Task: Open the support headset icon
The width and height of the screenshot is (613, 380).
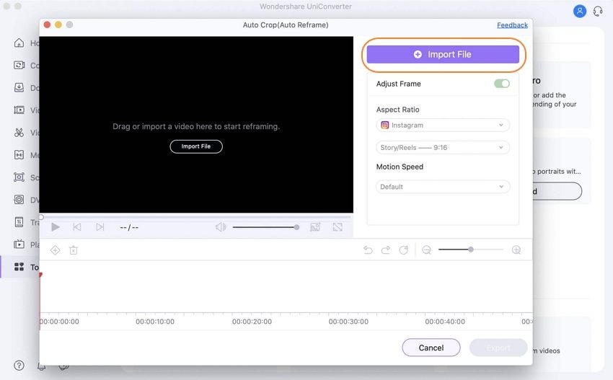Action: [x=598, y=11]
